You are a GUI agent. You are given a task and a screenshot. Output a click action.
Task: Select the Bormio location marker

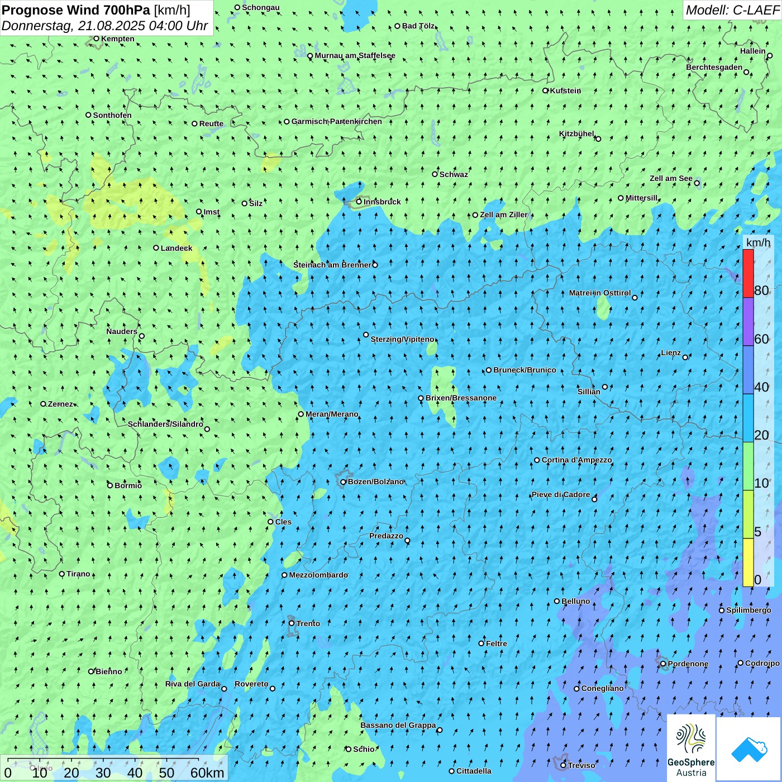[110, 485]
